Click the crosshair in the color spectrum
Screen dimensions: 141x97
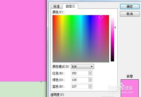pyautogui.click(x=101, y=17)
